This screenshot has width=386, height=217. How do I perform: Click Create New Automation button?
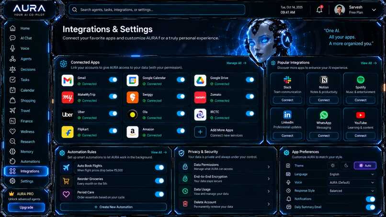pos(114,207)
